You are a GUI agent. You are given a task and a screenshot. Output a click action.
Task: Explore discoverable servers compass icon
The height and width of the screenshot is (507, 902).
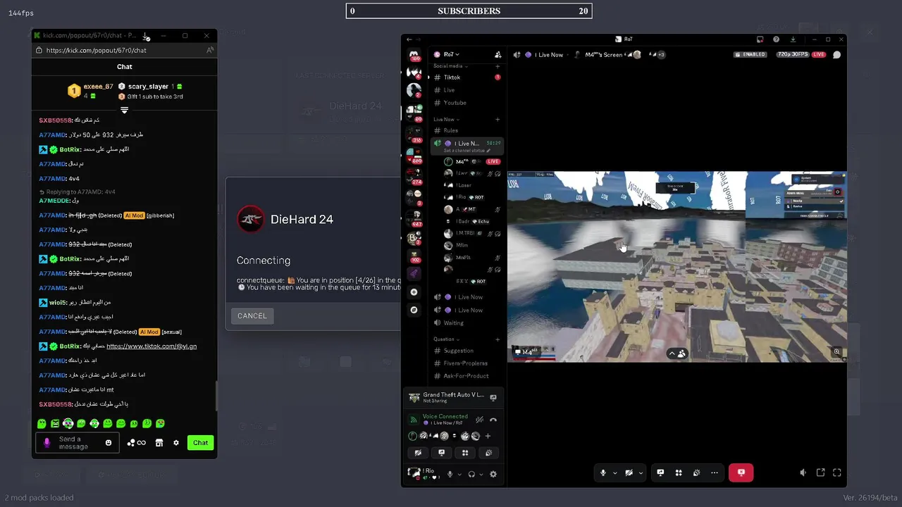point(414,310)
